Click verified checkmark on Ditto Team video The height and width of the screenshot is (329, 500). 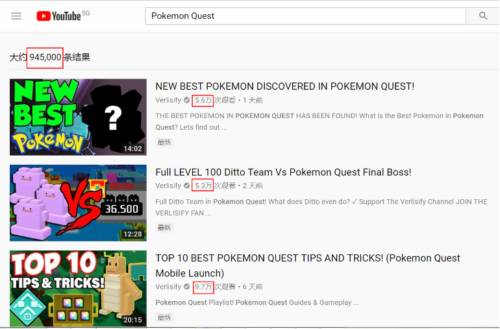[x=187, y=186]
